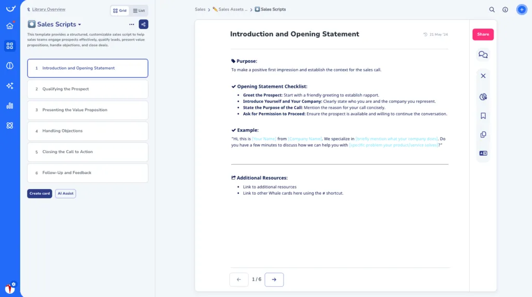Open the Sales breadcrumb
The image size is (532, 297).
click(x=200, y=9)
